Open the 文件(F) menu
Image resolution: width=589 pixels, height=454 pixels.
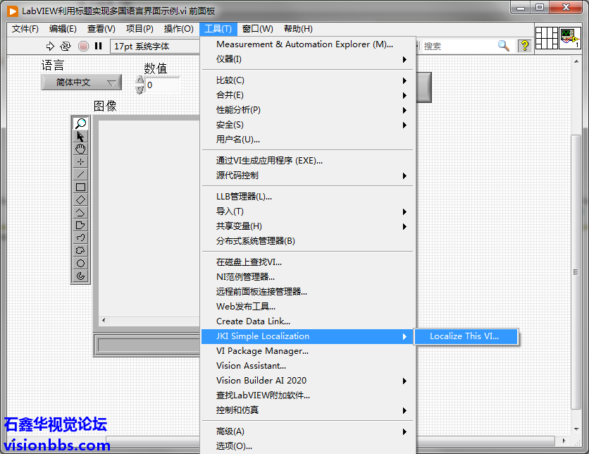click(x=25, y=29)
